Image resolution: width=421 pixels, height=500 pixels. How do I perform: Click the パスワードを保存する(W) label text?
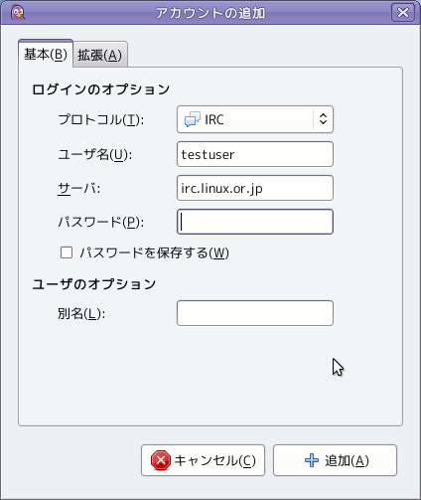coord(154,252)
